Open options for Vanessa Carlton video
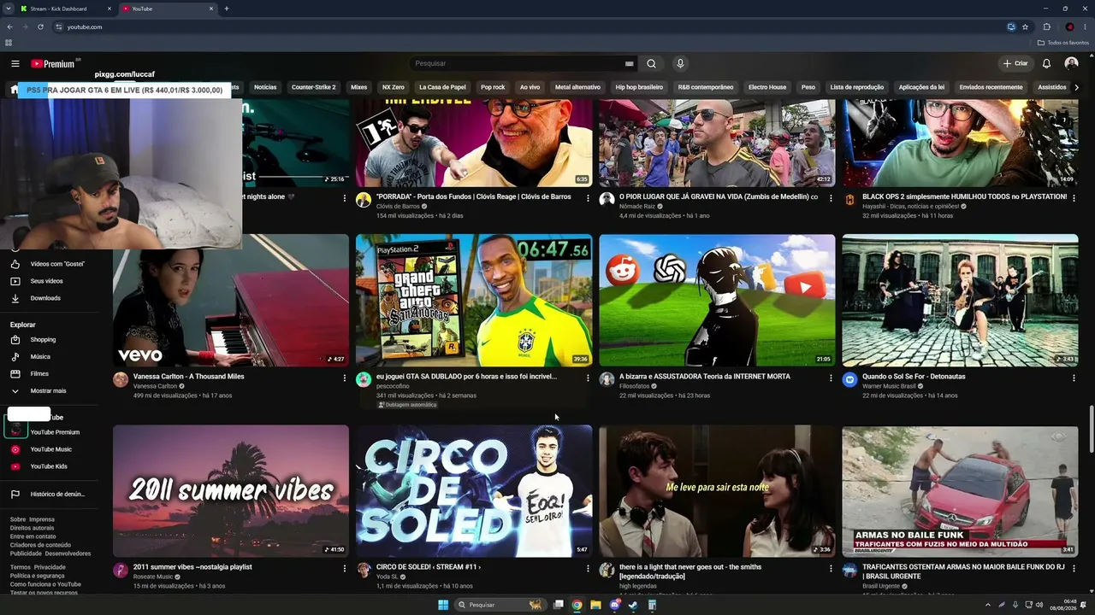Viewport: 1095px width, 615px height. pyautogui.click(x=345, y=378)
